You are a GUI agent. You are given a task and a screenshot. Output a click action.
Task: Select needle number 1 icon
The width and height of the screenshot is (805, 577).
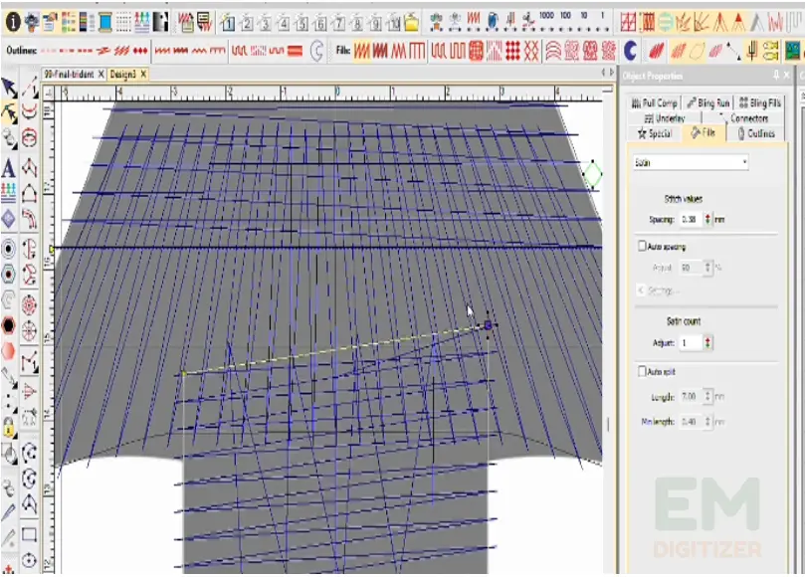pyautogui.click(x=228, y=23)
